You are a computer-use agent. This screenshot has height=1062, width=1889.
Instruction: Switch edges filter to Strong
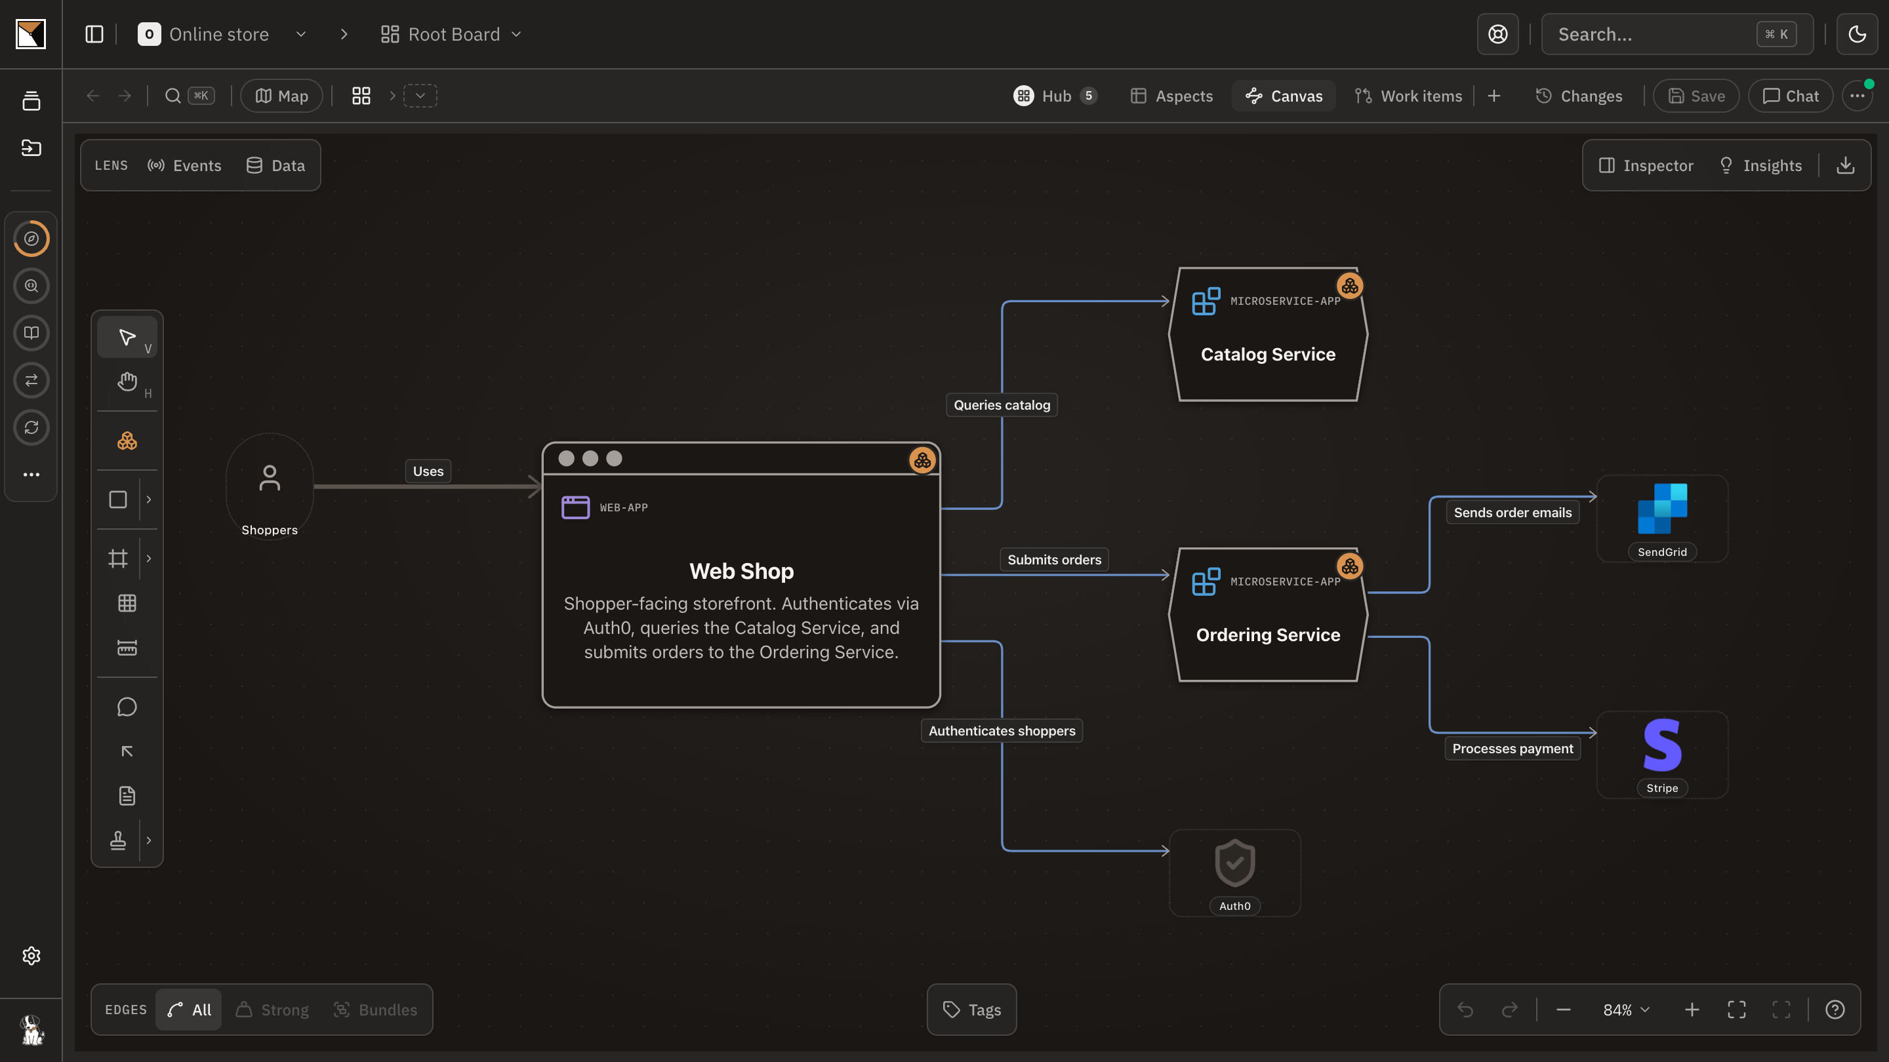272,1010
